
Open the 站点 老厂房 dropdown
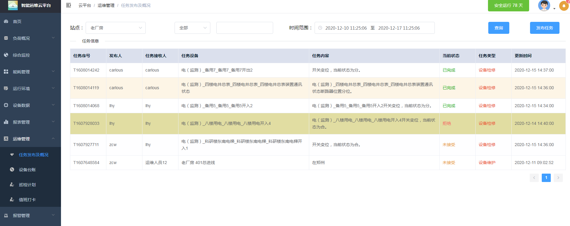115,28
